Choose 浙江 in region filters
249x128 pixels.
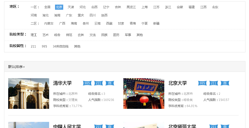coord(168,7)
